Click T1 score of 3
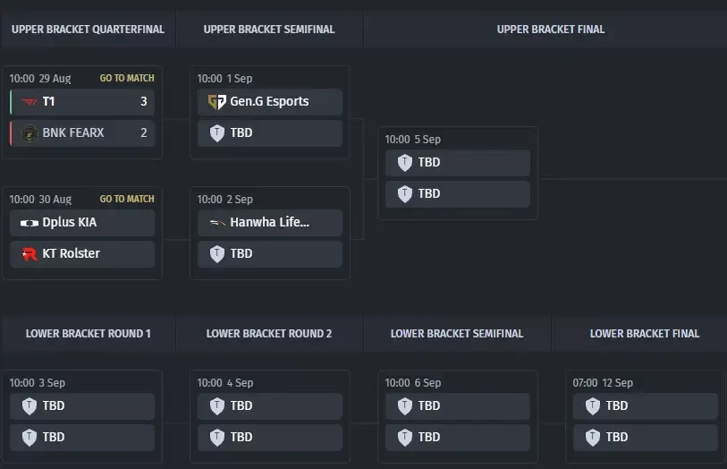 [144, 102]
